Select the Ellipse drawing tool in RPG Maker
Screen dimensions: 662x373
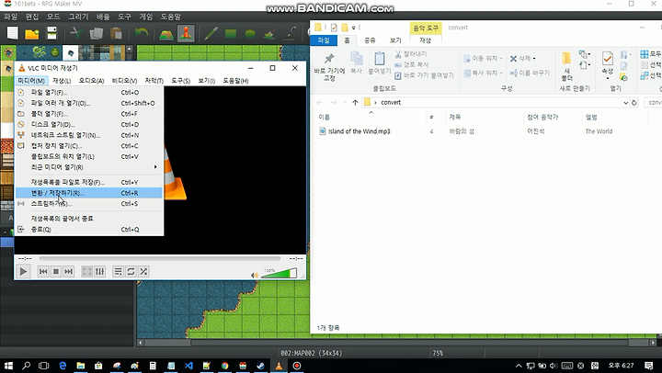(250, 33)
